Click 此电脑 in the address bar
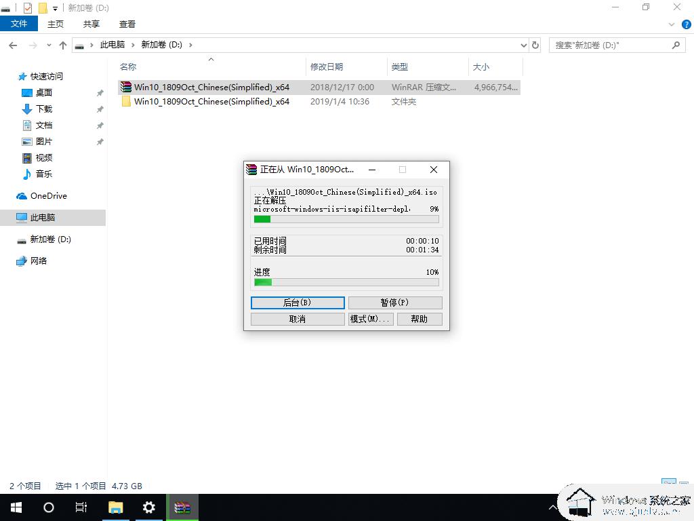This screenshot has width=694, height=521. click(x=113, y=45)
